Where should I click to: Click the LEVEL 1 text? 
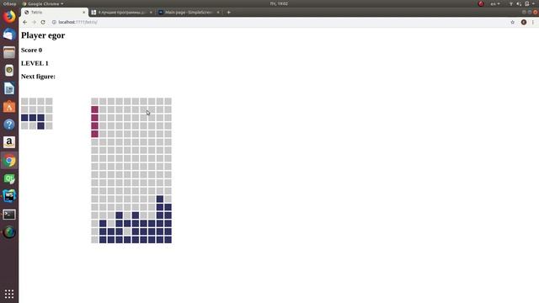(35, 63)
